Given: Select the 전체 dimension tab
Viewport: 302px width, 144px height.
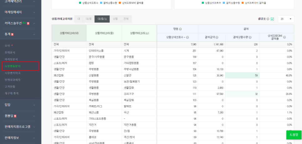Looking at the screenshot, I should pyautogui.click(x=126, y=19).
